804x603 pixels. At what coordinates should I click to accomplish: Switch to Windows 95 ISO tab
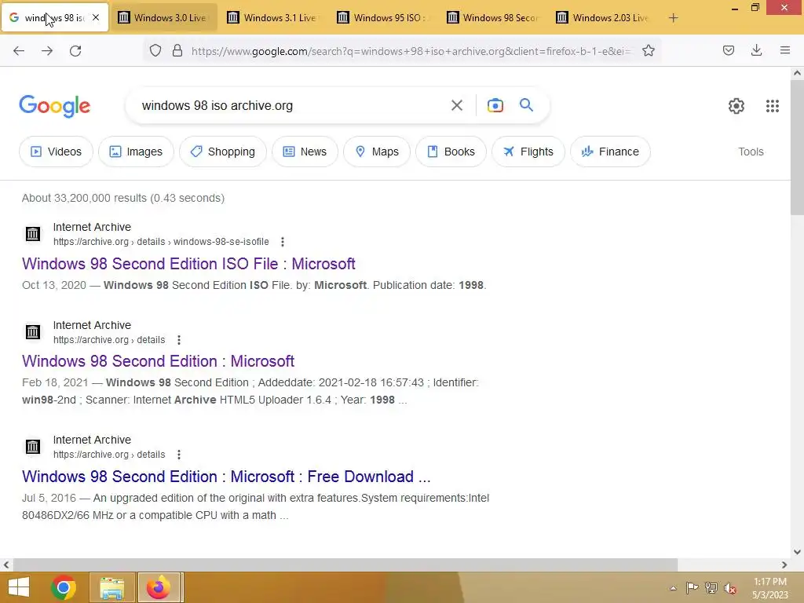tap(383, 18)
